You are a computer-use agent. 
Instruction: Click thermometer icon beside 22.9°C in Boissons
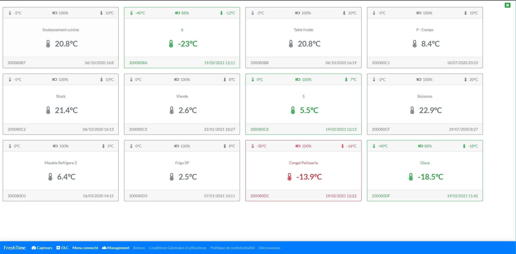[x=412, y=110]
